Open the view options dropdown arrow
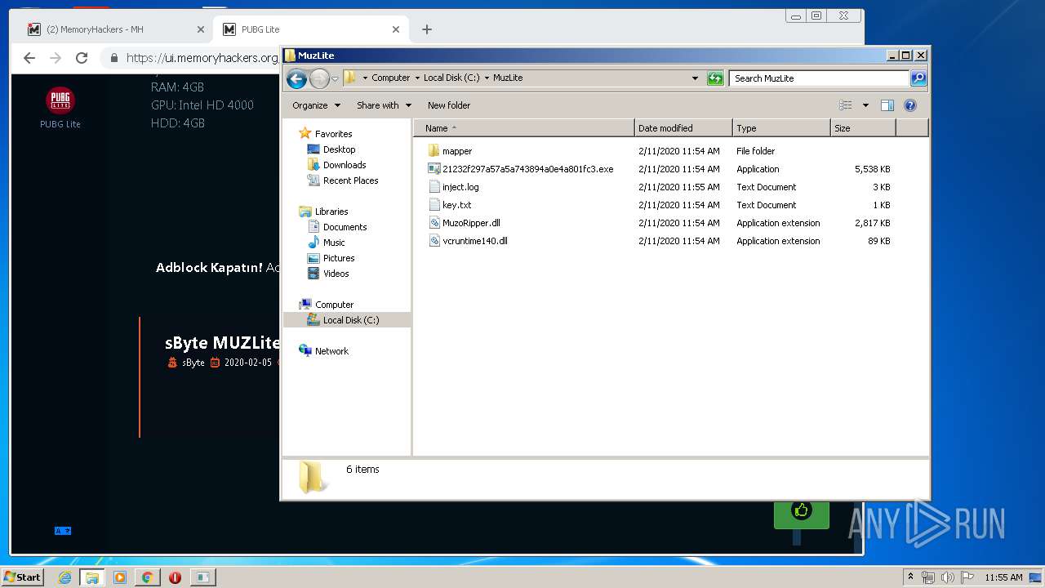 [865, 105]
